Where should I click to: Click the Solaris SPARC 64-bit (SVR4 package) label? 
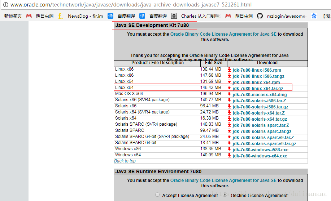tap(152, 137)
